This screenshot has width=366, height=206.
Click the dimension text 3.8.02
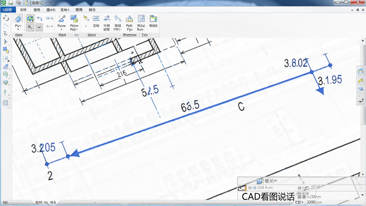(x=296, y=63)
